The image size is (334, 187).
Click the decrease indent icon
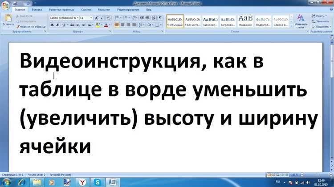tap(142, 18)
